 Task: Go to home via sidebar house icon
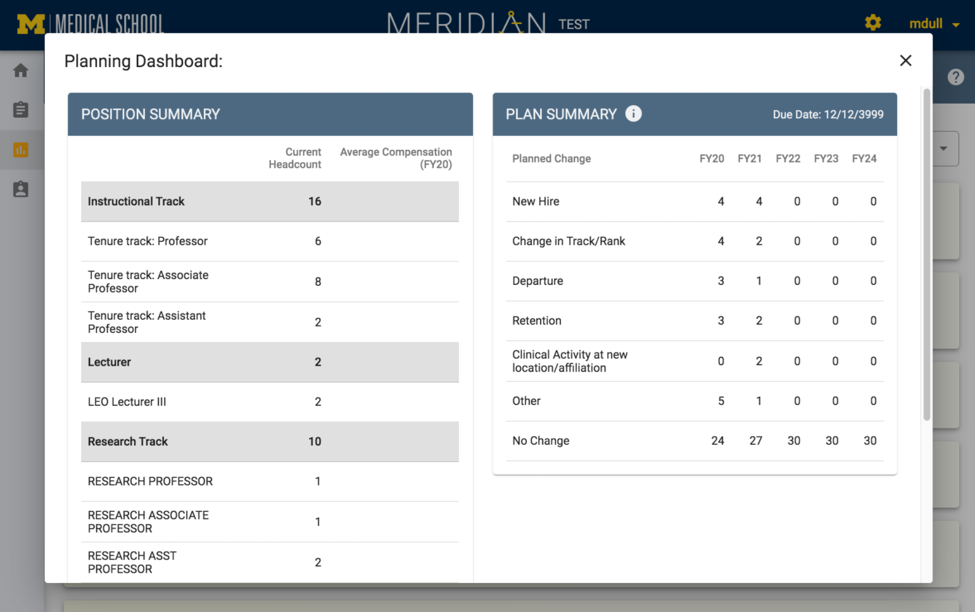point(21,70)
